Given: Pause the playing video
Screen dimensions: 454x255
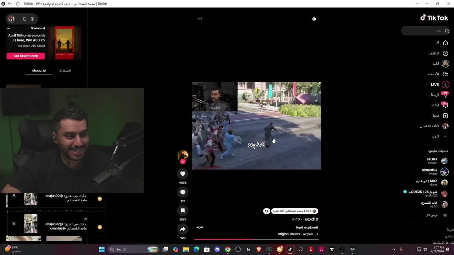Looking at the screenshot, I should coord(256,126).
